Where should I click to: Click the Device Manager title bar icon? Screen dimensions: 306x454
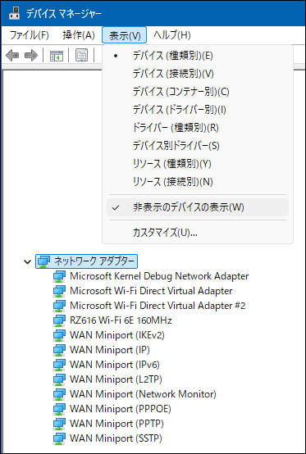tap(15, 13)
